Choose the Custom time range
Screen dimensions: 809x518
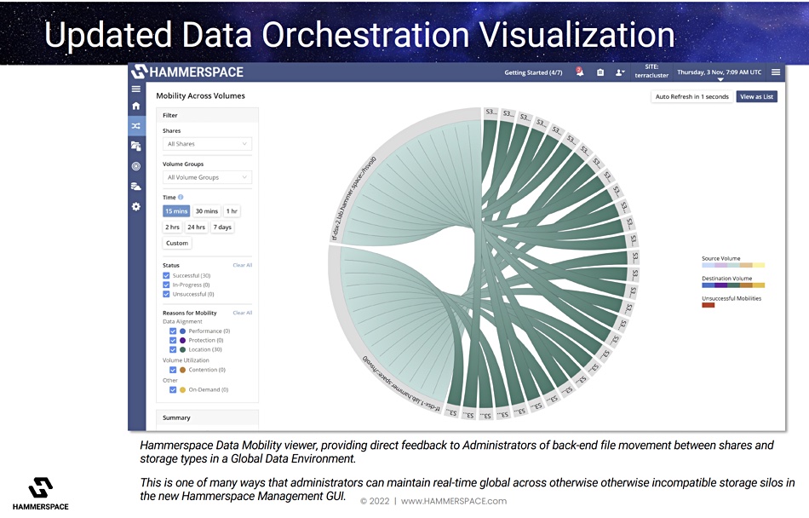177,243
